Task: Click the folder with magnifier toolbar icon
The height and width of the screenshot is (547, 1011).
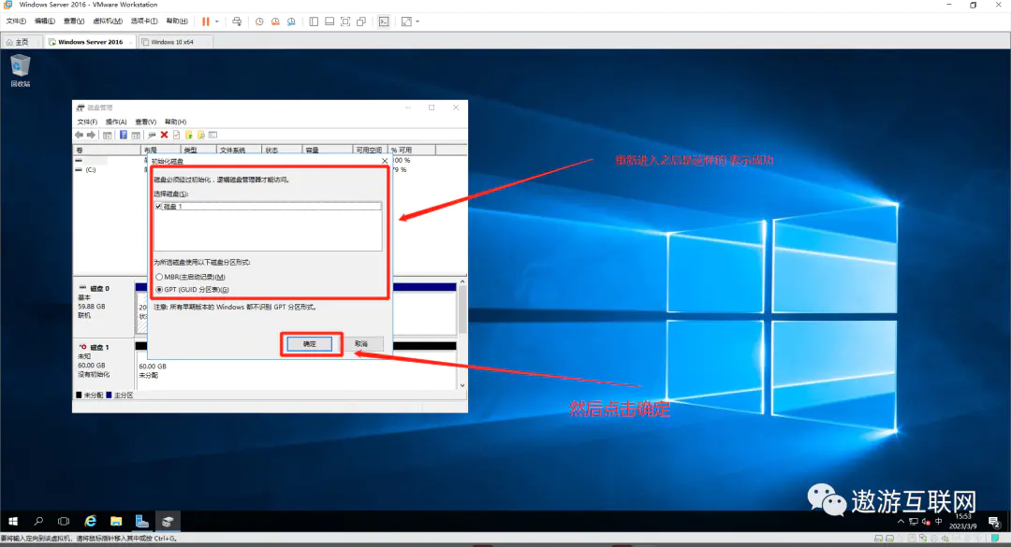Action: [201, 135]
